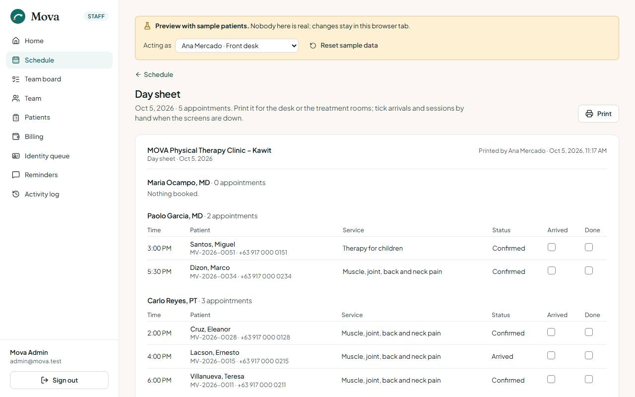Click the reset arrow icon beside Reset sample data
Screen dimensions: 635x397
coord(313,46)
